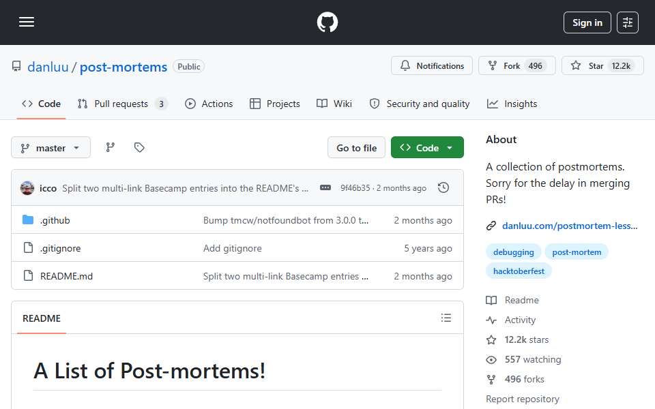Open the Security and quality tab
The height and width of the screenshot is (409, 655).
click(x=420, y=104)
